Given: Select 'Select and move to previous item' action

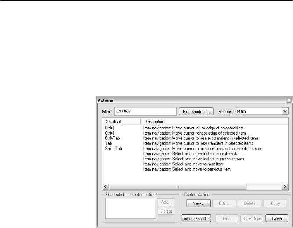Looking at the screenshot, I should click(x=187, y=169).
